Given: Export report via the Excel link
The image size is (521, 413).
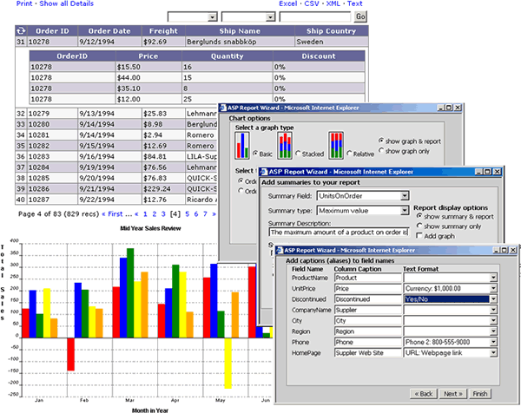Looking at the screenshot, I should (x=291, y=4).
